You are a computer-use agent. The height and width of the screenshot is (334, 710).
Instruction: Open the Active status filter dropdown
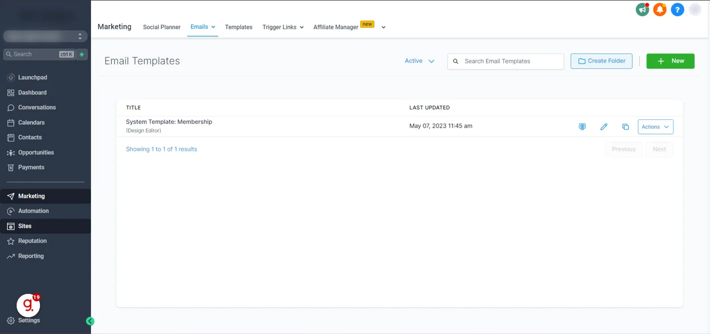tap(419, 61)
